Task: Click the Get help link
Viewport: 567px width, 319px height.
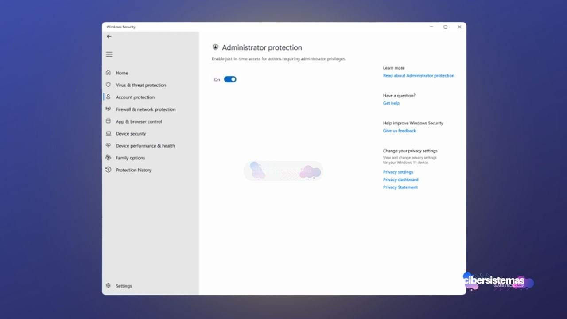Action: point(391,103)
